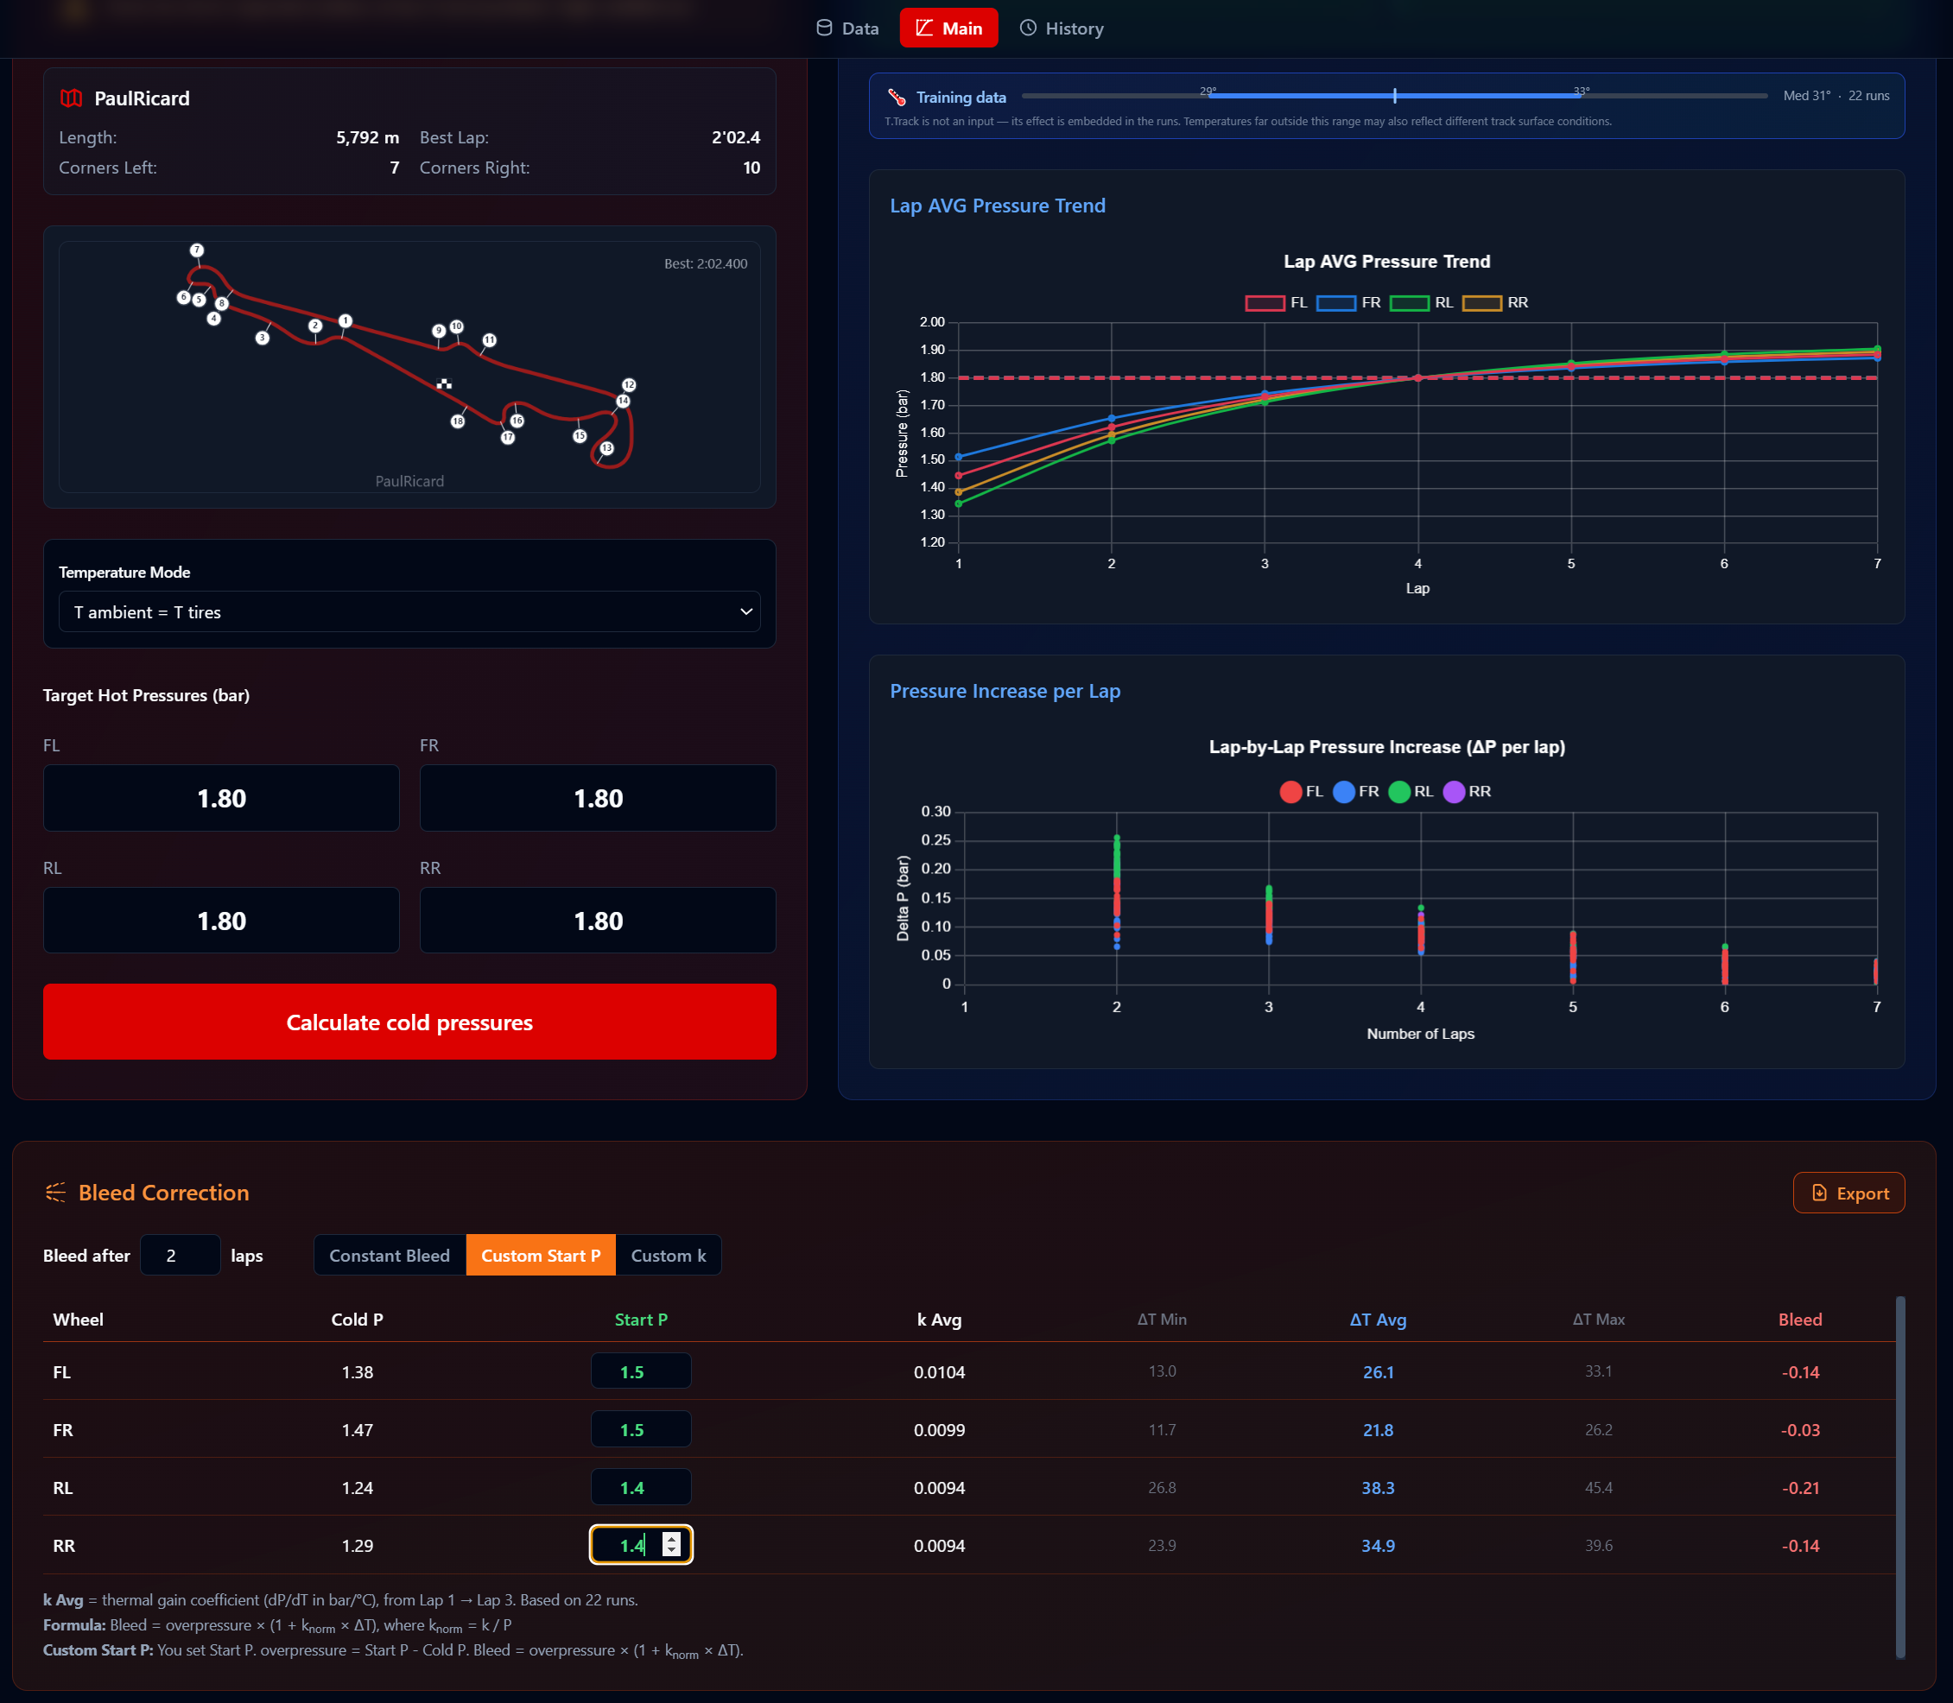This screenshot has height=1703, width=1953.
Task: Click the track map icon beside PaulRicard
Action: tap(72, 98)
